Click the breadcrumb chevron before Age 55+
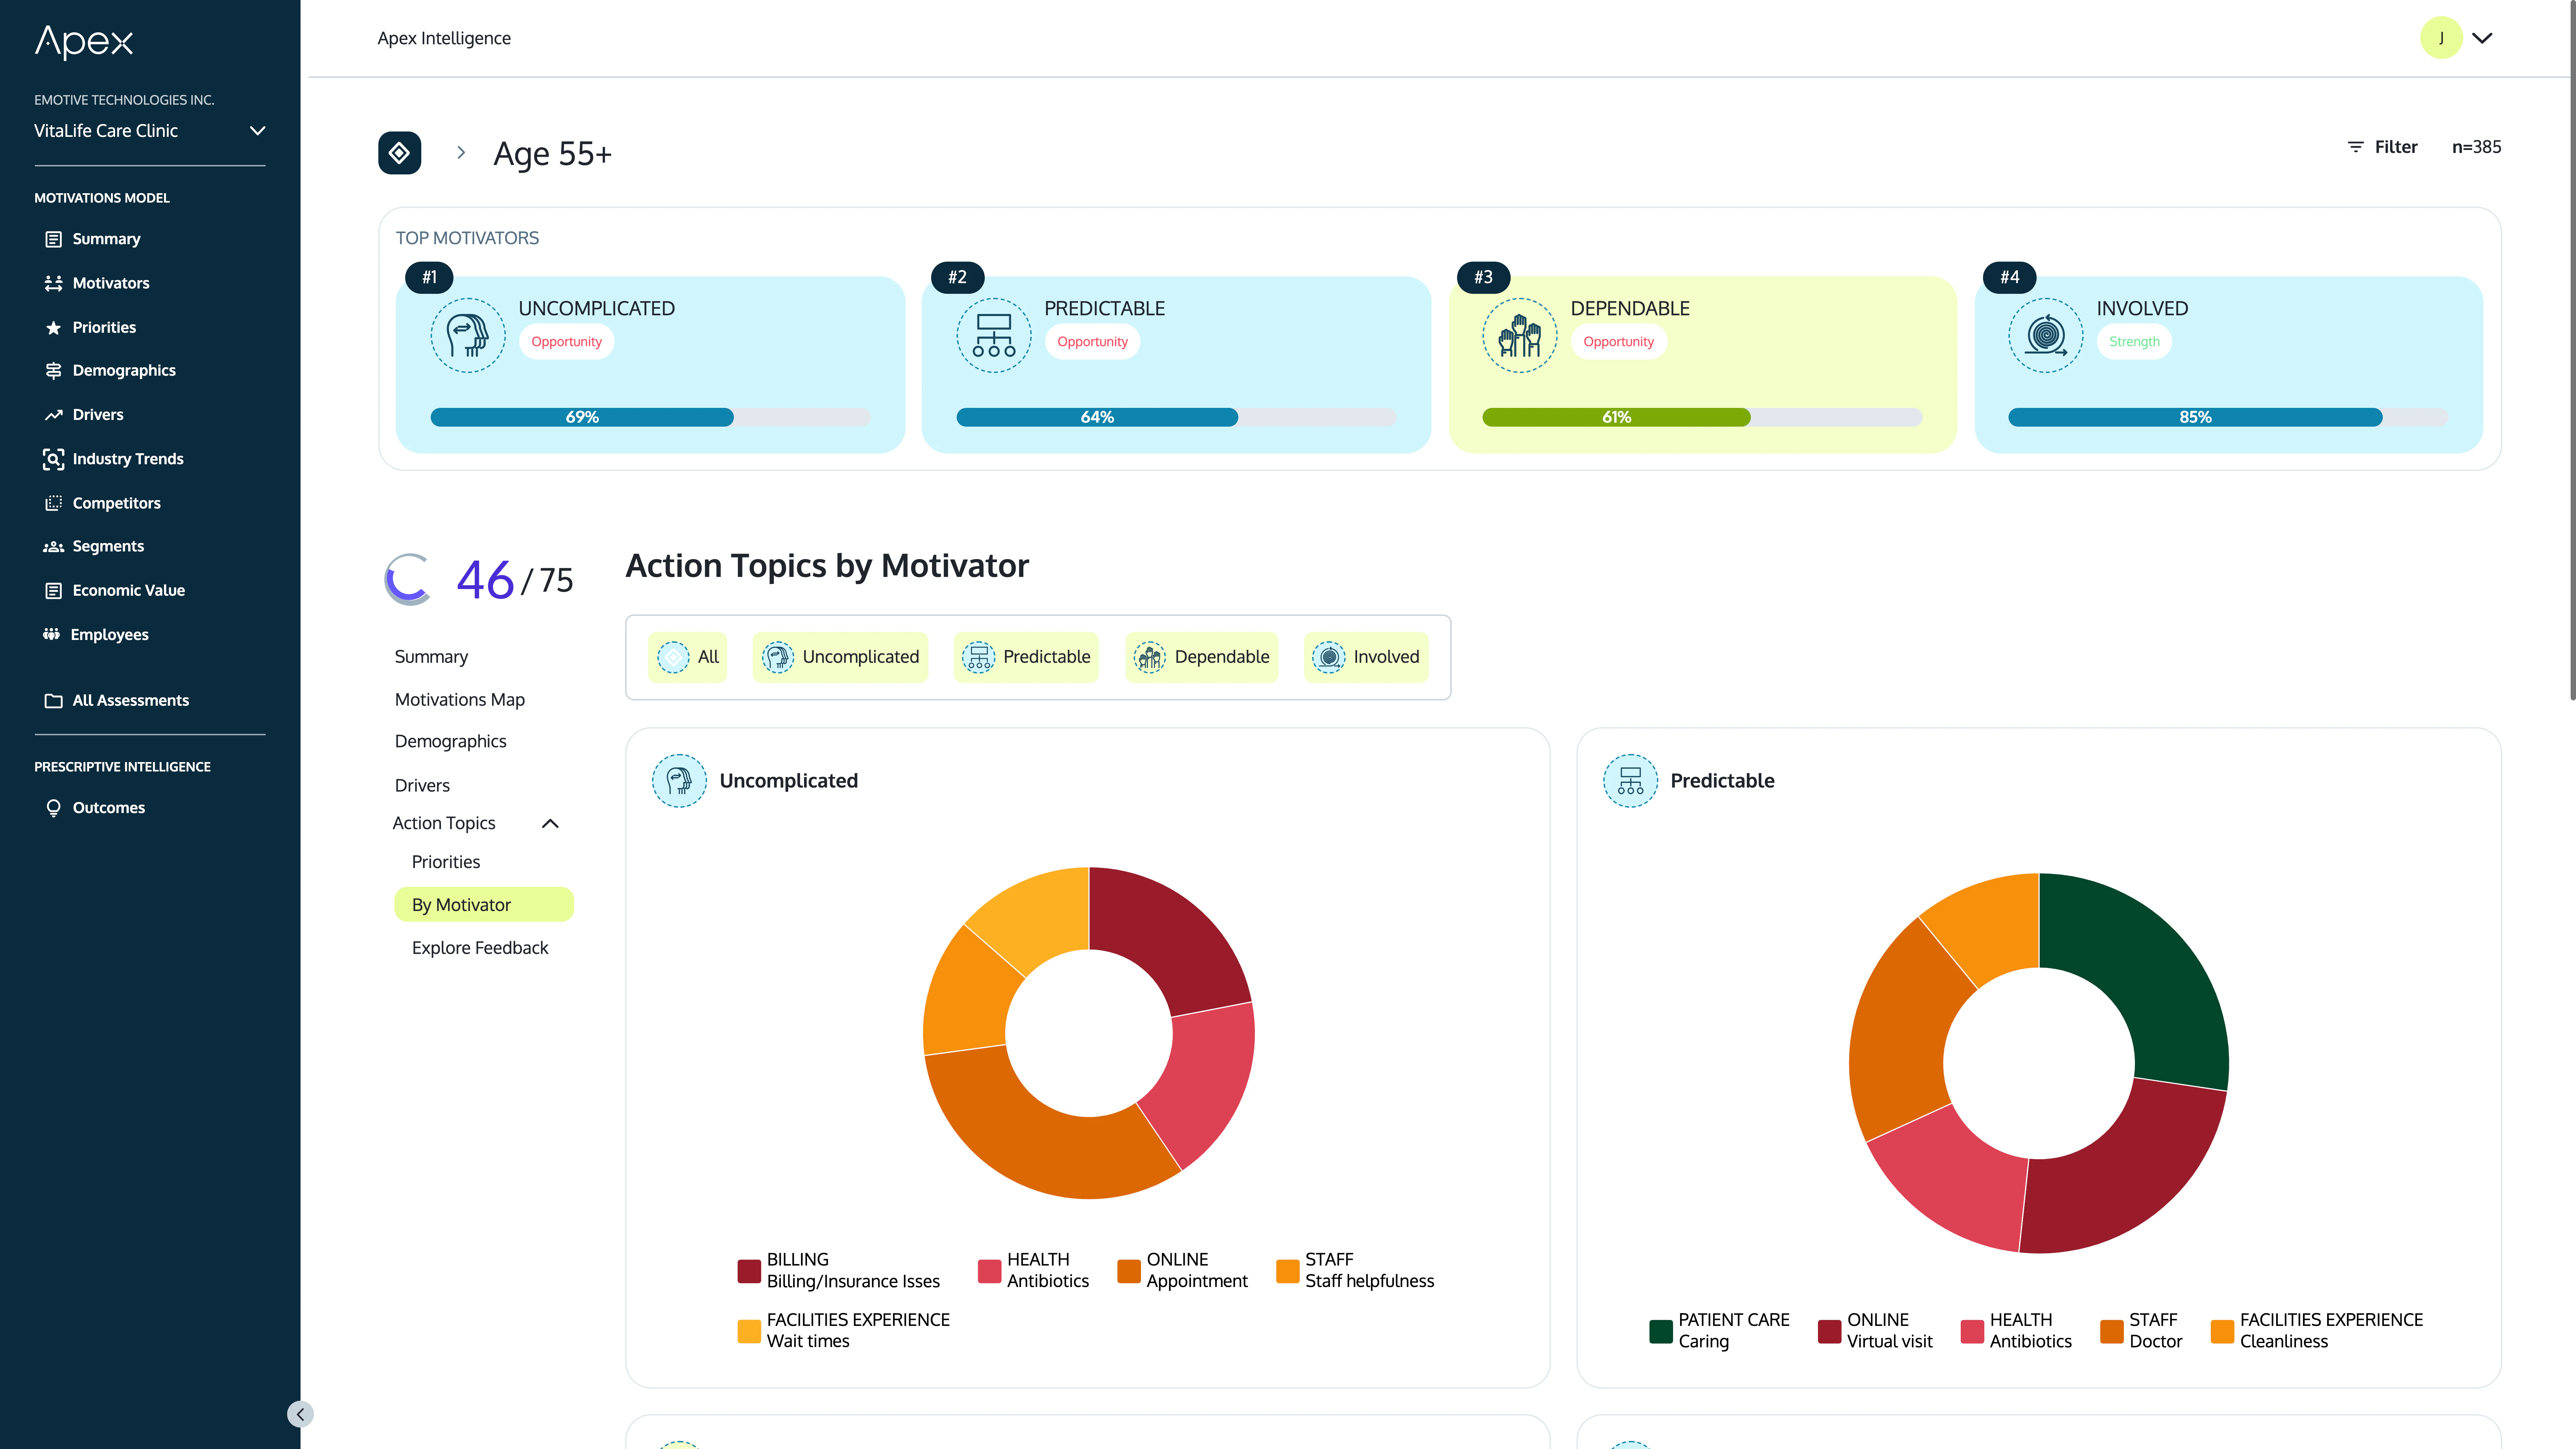Screen dimensions: 2576x1449 (461, 153)
